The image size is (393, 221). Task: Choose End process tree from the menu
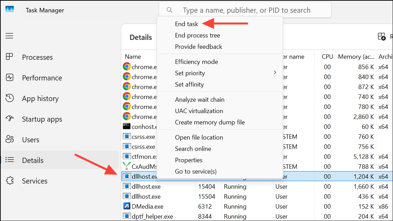(197, 35)
